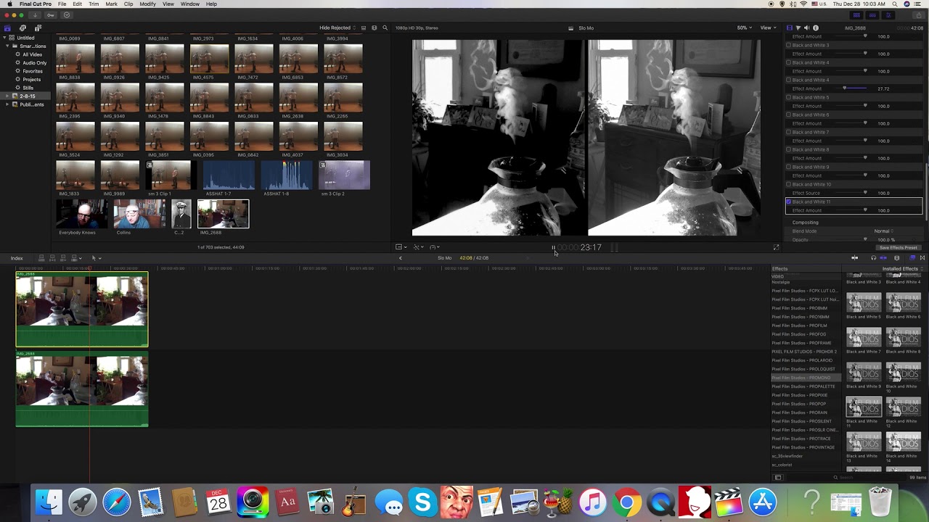
Task: Open the Blend Mode Normal dropdown
Action: [x=883, y=231]
